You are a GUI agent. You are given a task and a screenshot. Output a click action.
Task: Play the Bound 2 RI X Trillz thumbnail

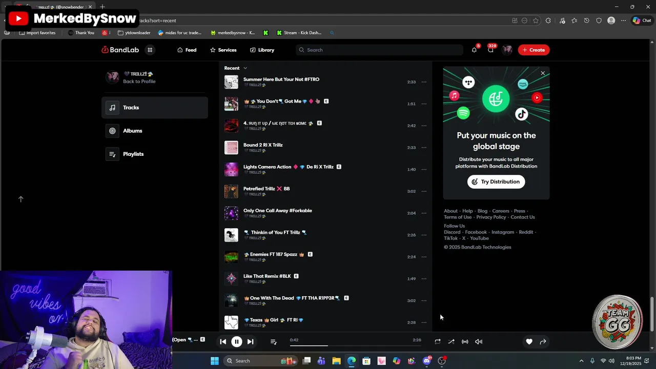click(x=231, y=148)
